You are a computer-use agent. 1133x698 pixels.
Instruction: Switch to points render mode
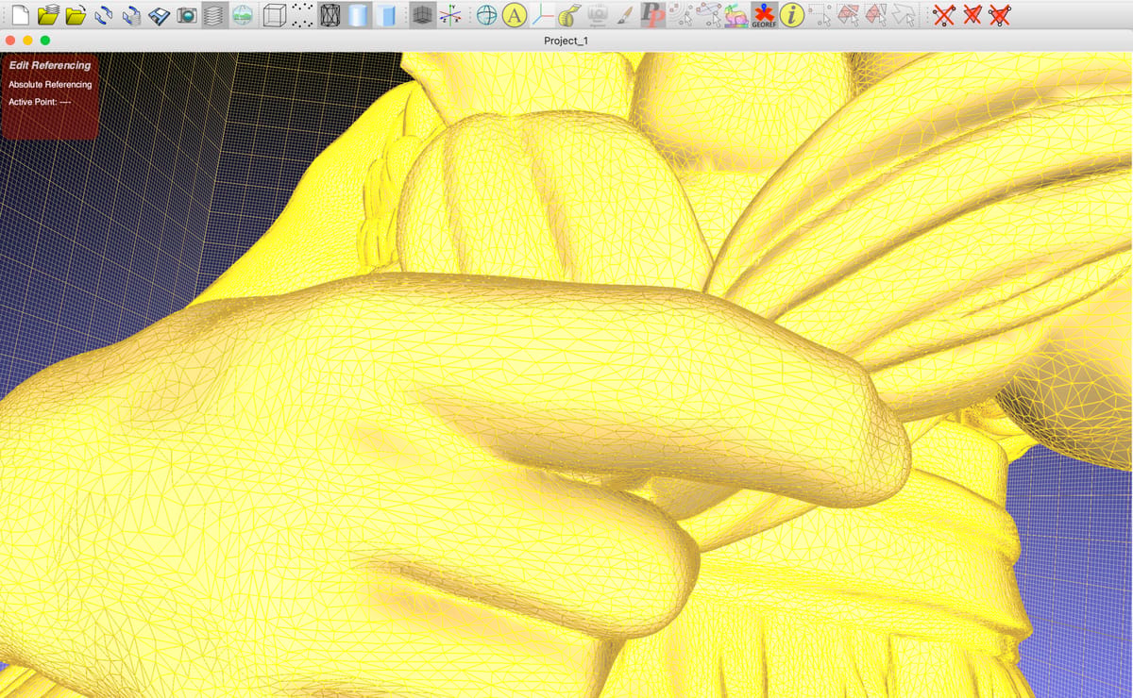coord(302,14)
